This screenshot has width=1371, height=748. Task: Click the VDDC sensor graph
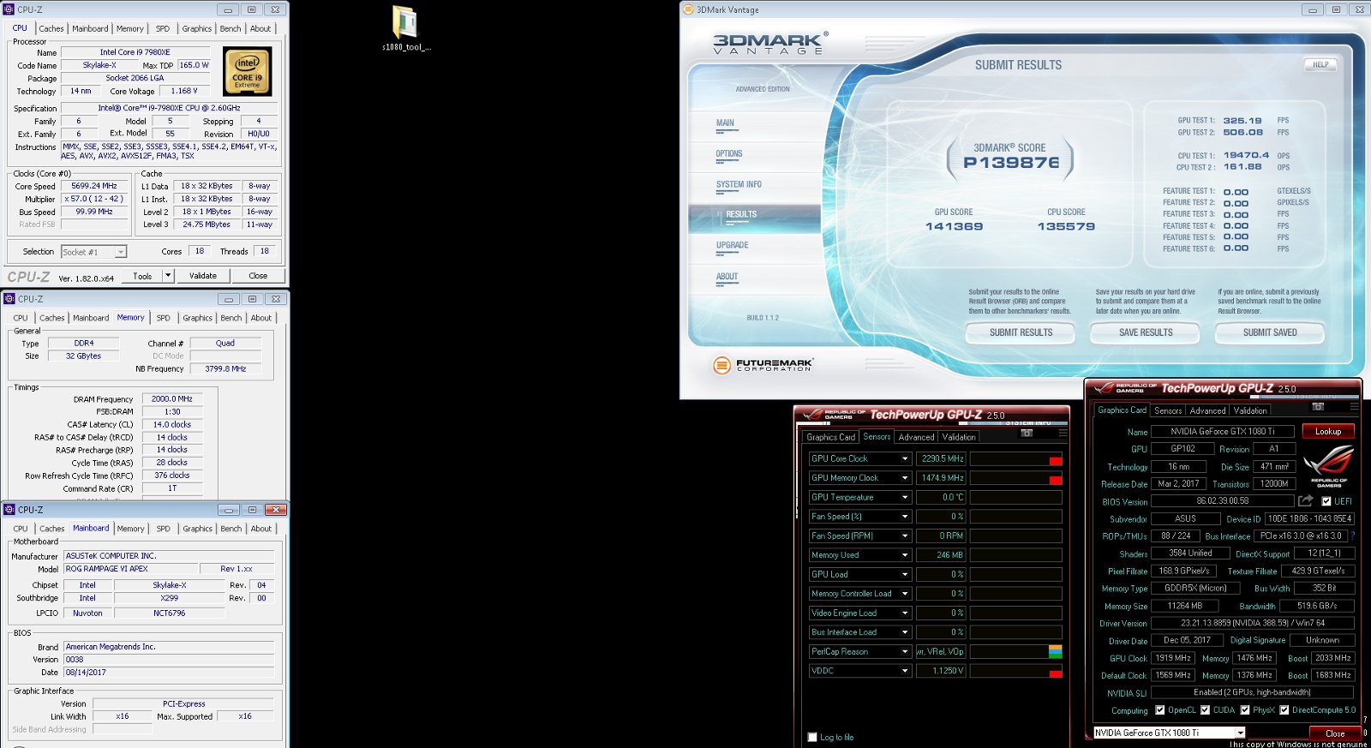point(1016,671)
